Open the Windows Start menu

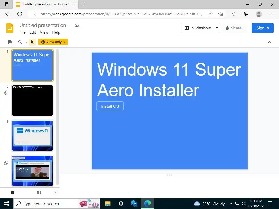(x=7, y=204)
